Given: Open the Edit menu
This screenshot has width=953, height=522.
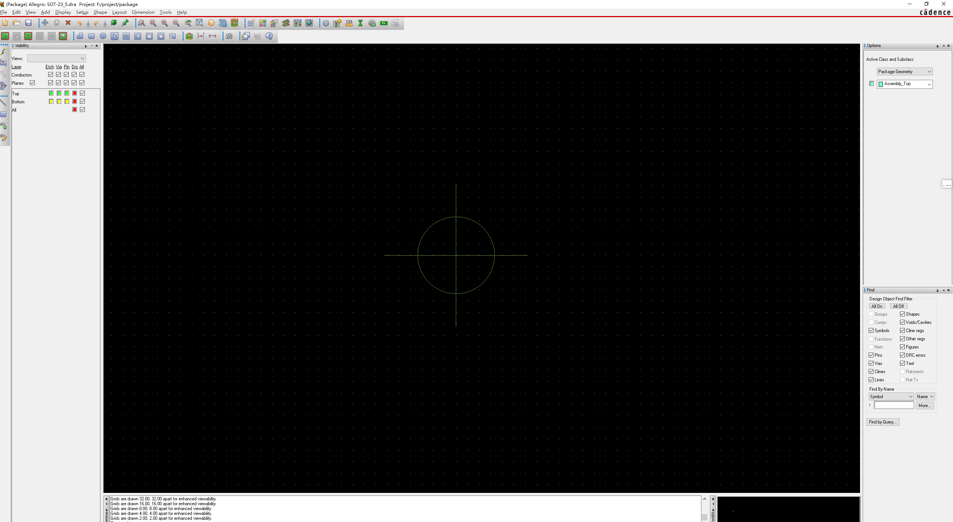Looking at the screenshot, I should point(16,12).
